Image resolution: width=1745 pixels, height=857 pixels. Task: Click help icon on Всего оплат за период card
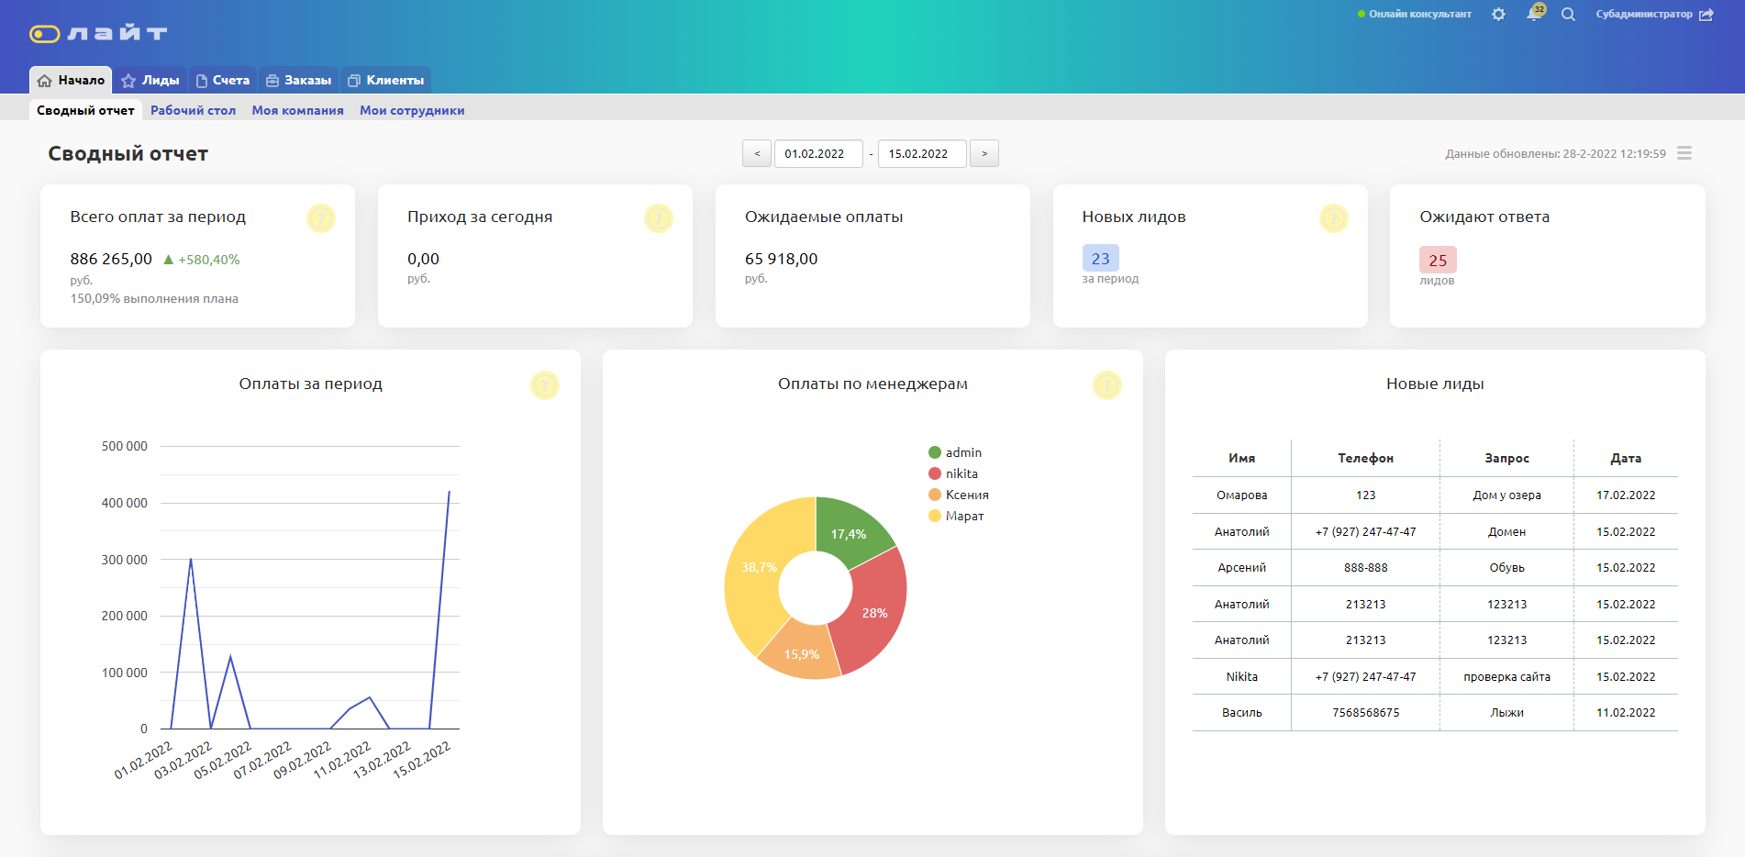pyautogui.click(x=320, y=218)
